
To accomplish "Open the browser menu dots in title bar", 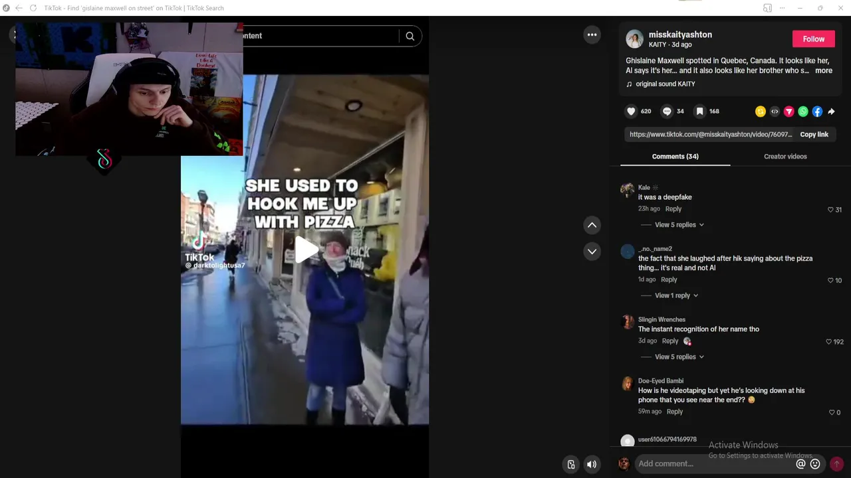I will (784, 8).
